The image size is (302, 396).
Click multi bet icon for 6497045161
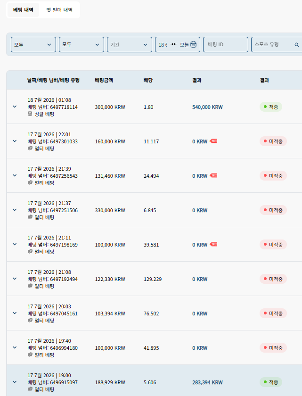point(30,320)
